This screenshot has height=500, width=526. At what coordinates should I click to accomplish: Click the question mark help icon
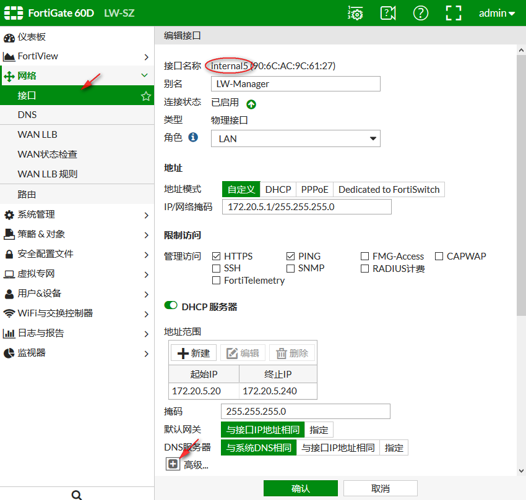pyautogui.click(x=421, y=13)
